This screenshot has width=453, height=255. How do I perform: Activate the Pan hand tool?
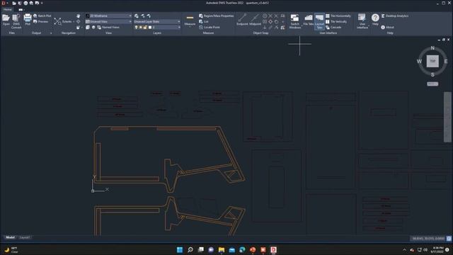pos(79,16)
